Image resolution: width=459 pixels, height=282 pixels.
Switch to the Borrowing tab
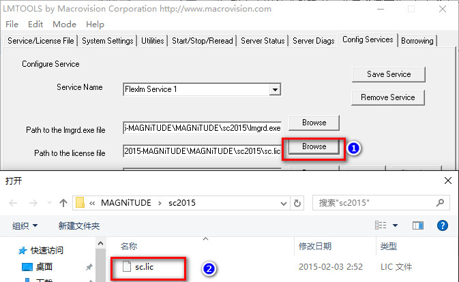[417, 41]
